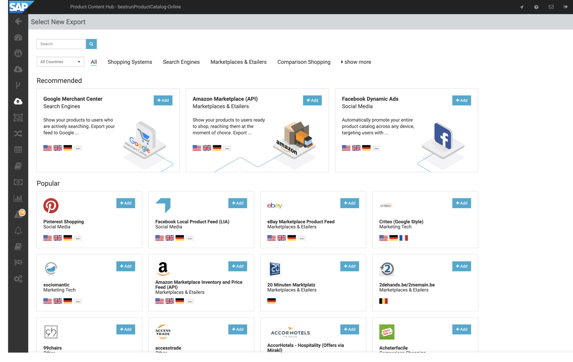Open the gears settings icon in sidebar
The image size is (573, 362).
[x=18, y=279]
